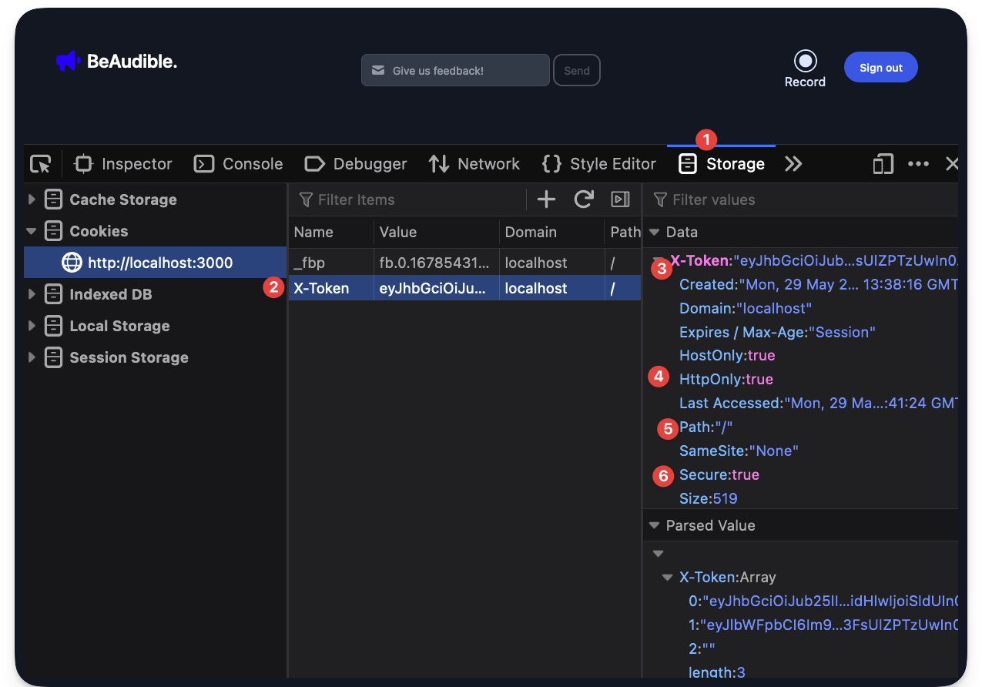Click the envelope icon in the feedback field
The image size is (982, 687).
(377, 70)
